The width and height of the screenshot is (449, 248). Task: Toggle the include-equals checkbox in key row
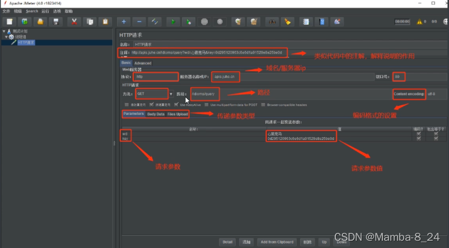(436, 138)
